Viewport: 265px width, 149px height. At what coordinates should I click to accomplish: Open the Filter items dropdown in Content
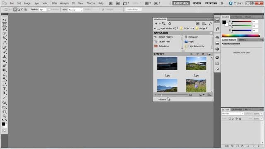(x=198, y=54)
